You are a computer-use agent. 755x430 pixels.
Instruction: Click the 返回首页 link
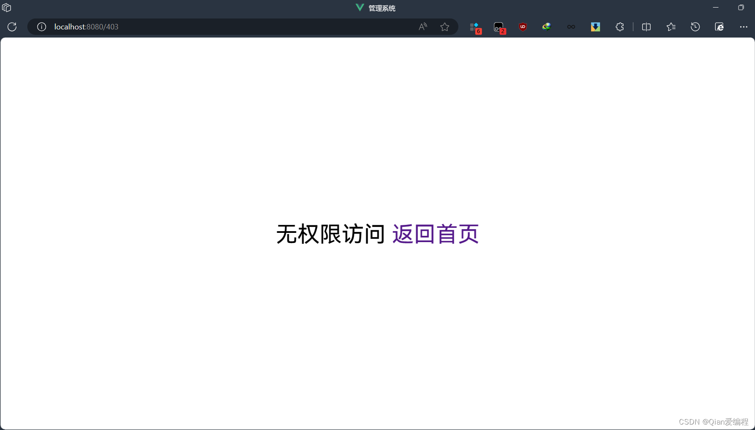coord(435,234)
